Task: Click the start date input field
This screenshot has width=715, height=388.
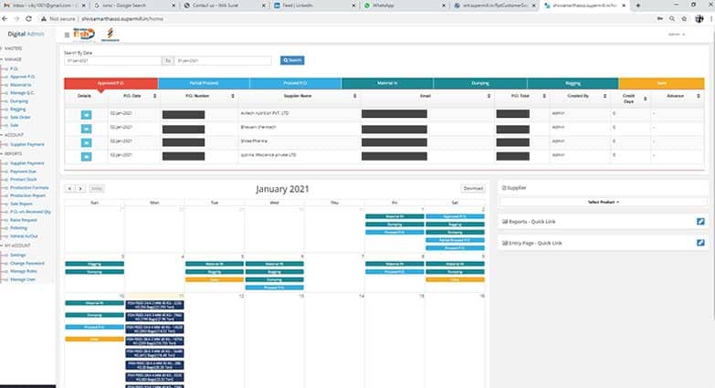Action: (111, 60)
